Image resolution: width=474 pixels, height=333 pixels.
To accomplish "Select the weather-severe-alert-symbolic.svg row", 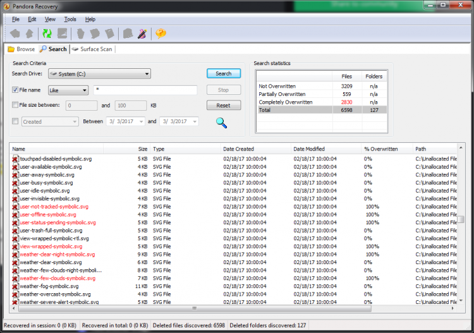I will (x=234, y=302).
